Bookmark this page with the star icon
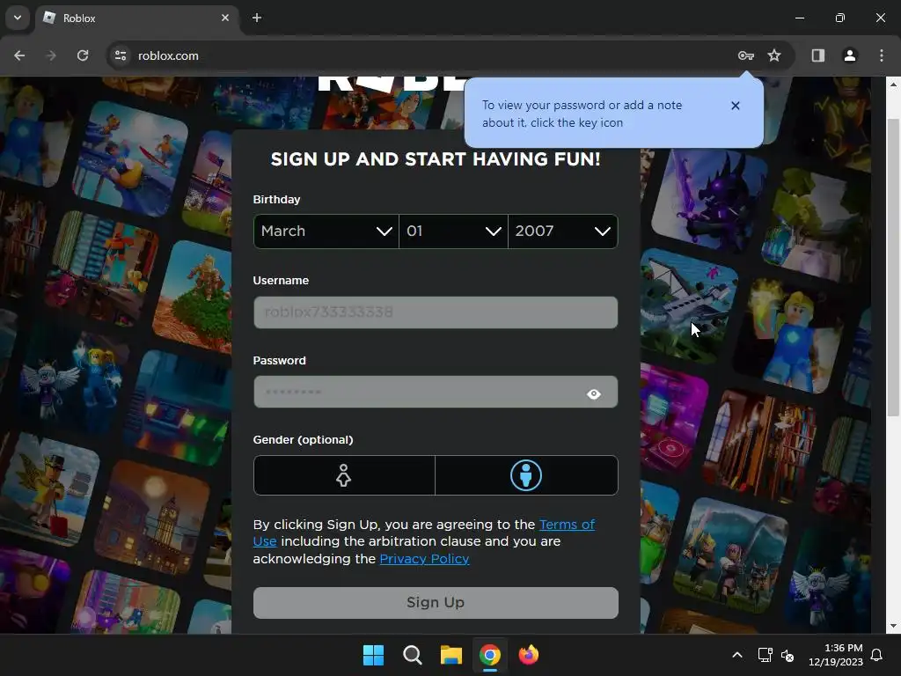 point(774,55)
